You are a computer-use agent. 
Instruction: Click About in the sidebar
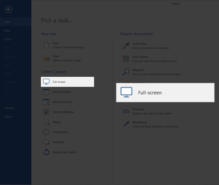point(8,117)
